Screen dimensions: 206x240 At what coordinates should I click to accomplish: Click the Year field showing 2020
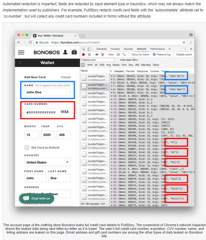pos(48,135)
